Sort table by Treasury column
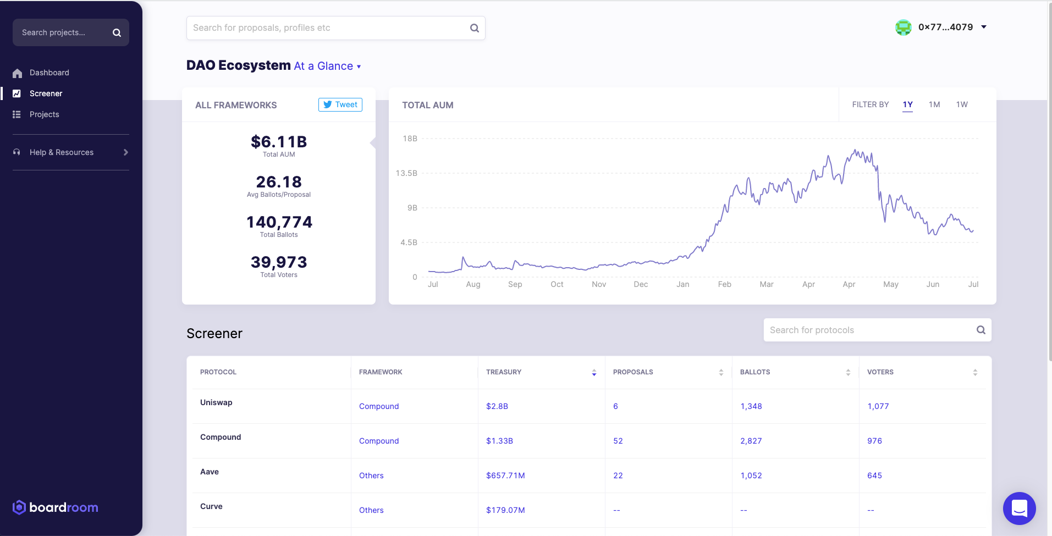 594,372
